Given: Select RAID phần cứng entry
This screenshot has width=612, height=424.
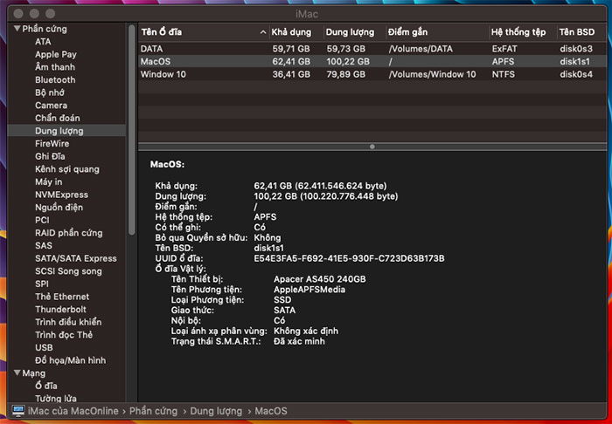Looking at the screenshot, I should pyautogui.click(x=69, y=233).
